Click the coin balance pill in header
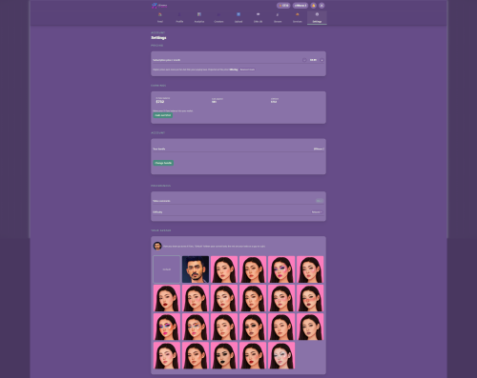 [283, 6]
